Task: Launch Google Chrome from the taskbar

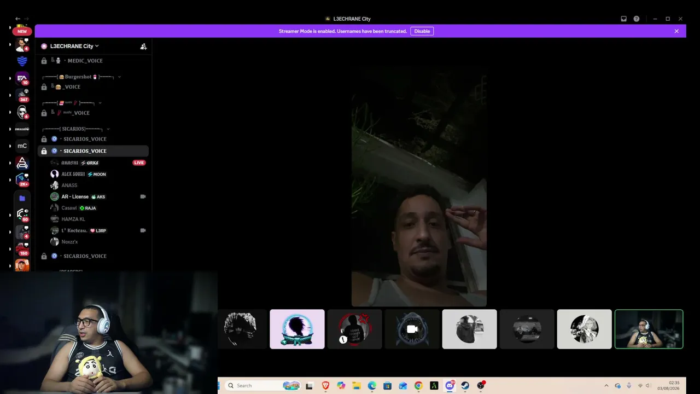Action: (x=418, y=386)
